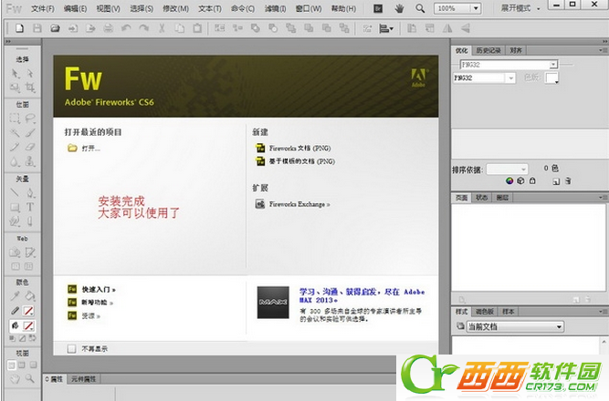
Task: Create new Fireworks 文档 (PNG)
Action: (x=299, y=149)
